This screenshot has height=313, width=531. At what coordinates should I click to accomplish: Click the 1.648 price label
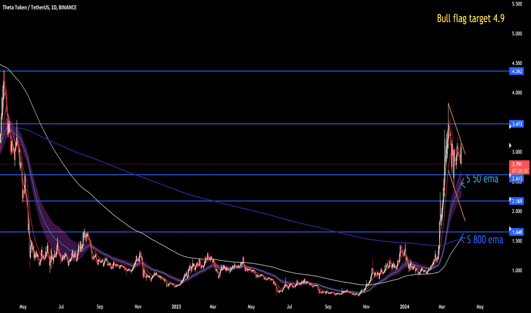pos(517,232)
